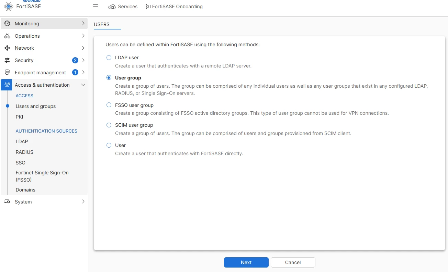Expand the Security menu chevron
The height and width of the screenshot is (272, 448).
click(83, 60)
